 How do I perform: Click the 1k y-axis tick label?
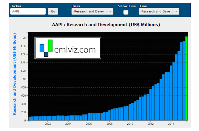point(24,79)
